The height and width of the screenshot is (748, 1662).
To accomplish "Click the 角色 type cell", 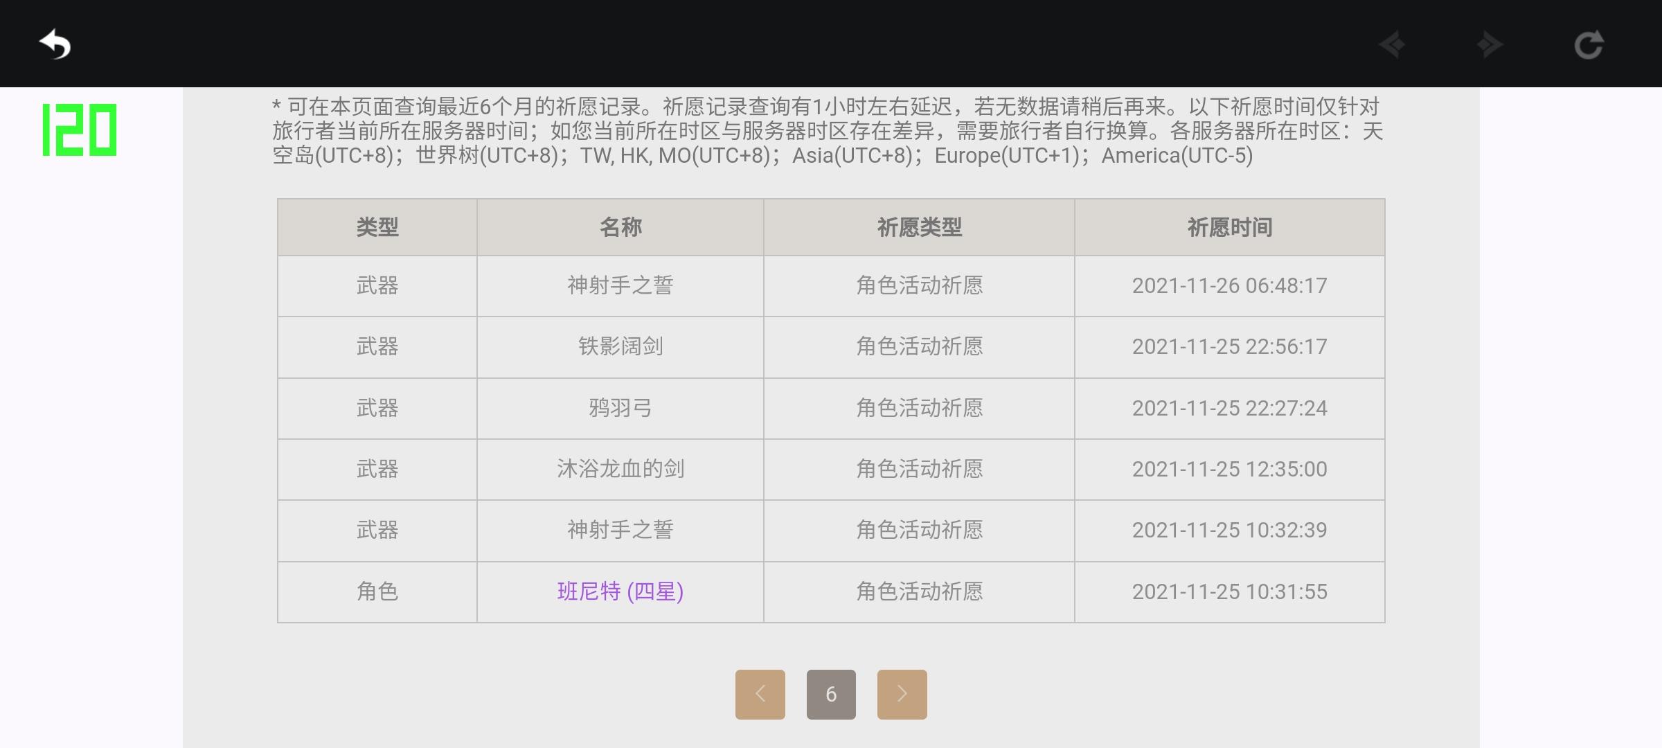I will [x=377, y=591].
